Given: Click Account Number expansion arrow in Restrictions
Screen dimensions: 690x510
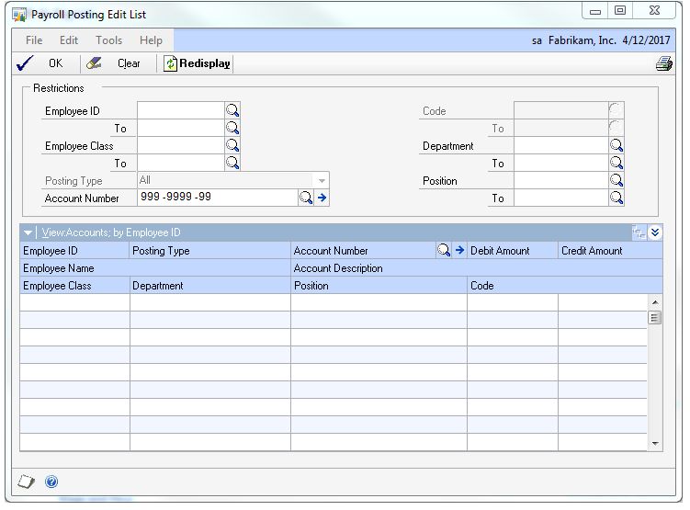Looking at the screenshot, I should (322, 198).
